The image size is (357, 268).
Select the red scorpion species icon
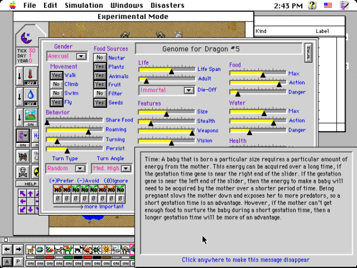pyautogui.click(x=87, y=250)
